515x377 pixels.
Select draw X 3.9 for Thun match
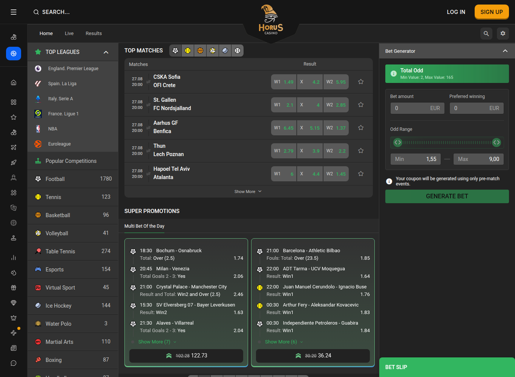click(x=310, y=151)
